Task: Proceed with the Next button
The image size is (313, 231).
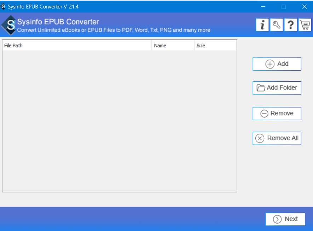Action: coord(285,219)
